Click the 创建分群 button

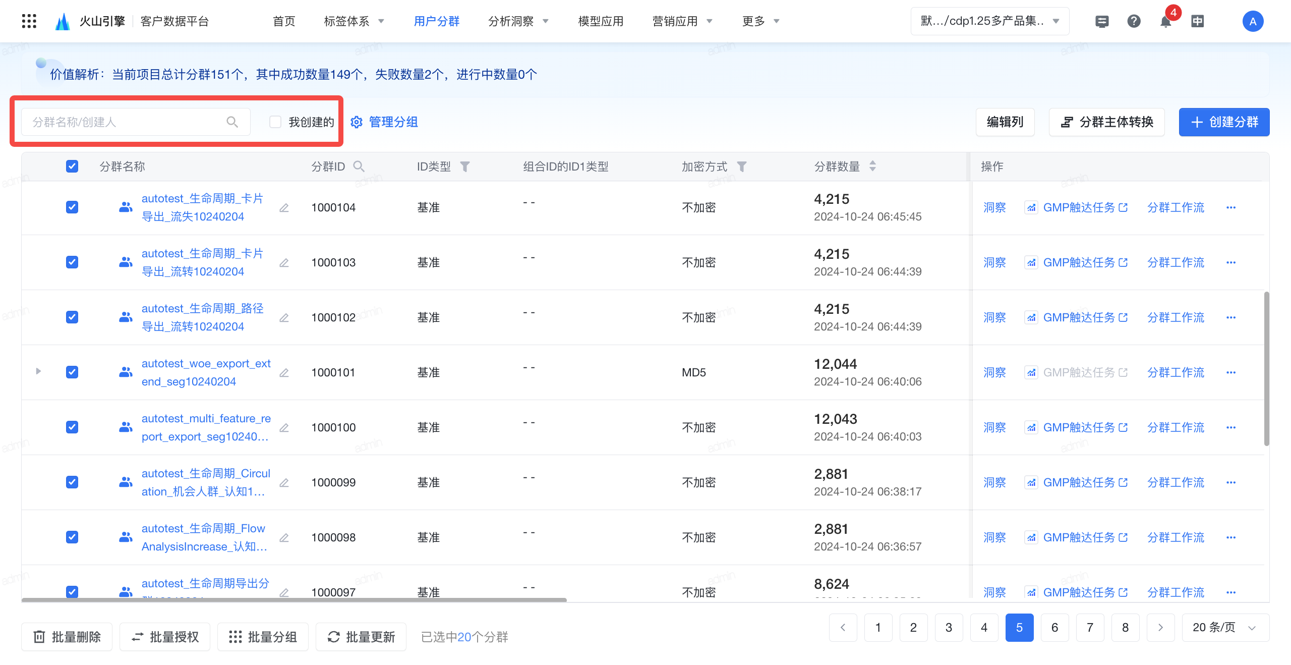[x=1224, y=122]
